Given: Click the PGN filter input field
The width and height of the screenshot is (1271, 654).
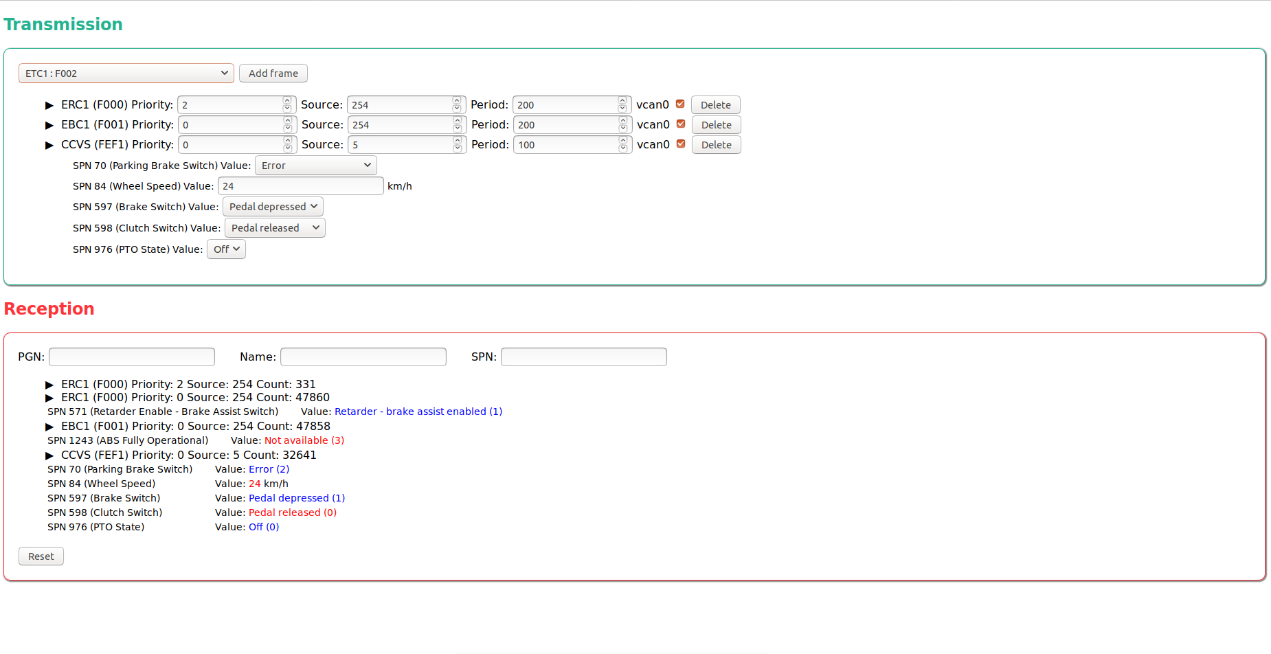Looking at the screenshot, I should coord(132,357).
